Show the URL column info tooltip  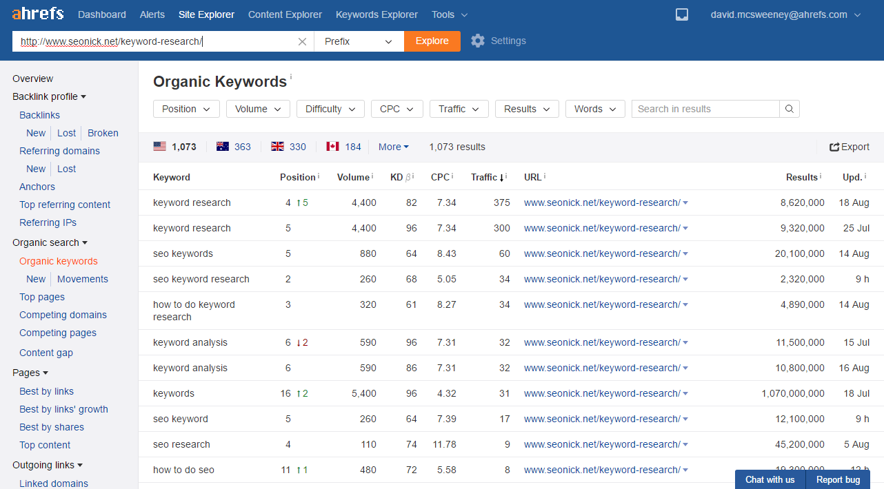[545, 176]
